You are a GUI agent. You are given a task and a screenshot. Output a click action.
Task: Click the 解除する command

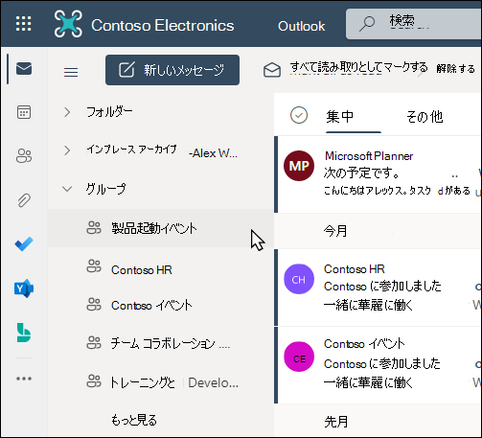[456, 69]
